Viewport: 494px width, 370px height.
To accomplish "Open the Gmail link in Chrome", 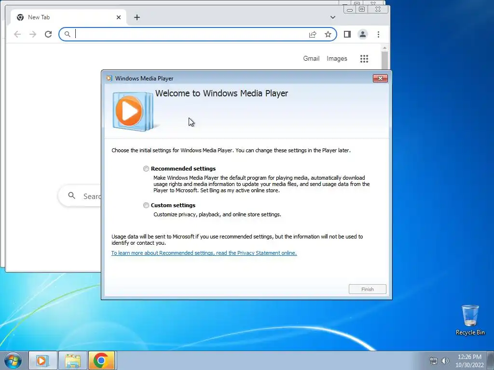I will coord(311,58).
